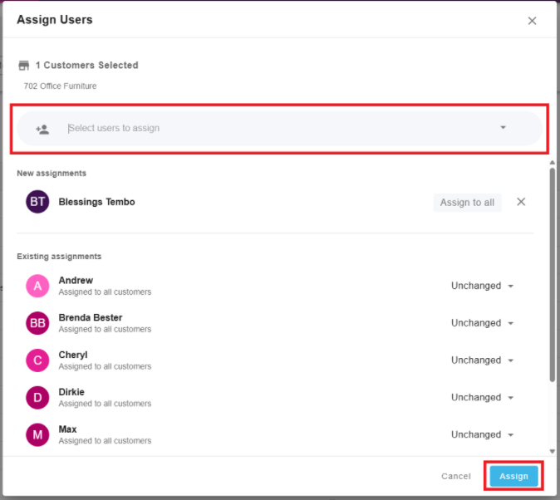560x500 pixels.
Task: Open Andrew's Unchanged dropdown
Action: pos(483,286)
